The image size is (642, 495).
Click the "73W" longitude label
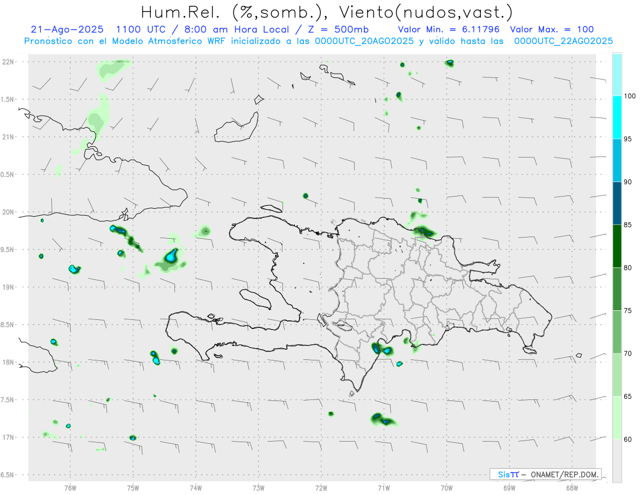coord(258,488)
